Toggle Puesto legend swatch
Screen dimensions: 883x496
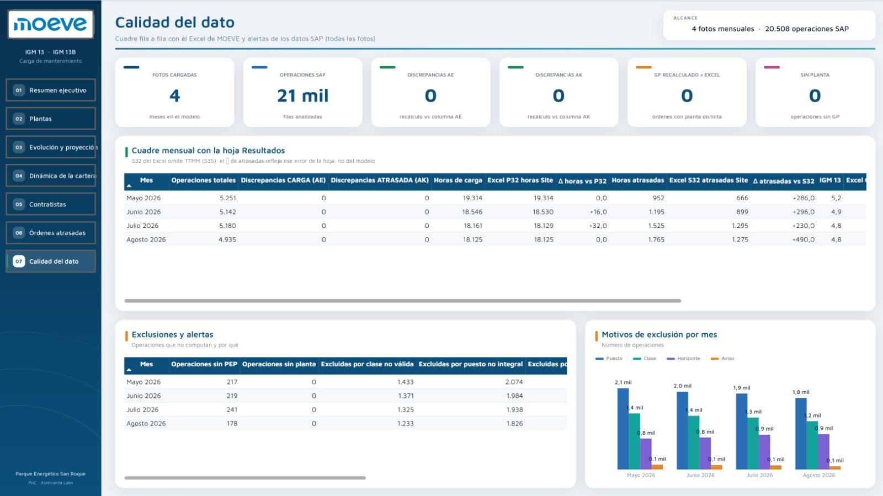[599, 359]
